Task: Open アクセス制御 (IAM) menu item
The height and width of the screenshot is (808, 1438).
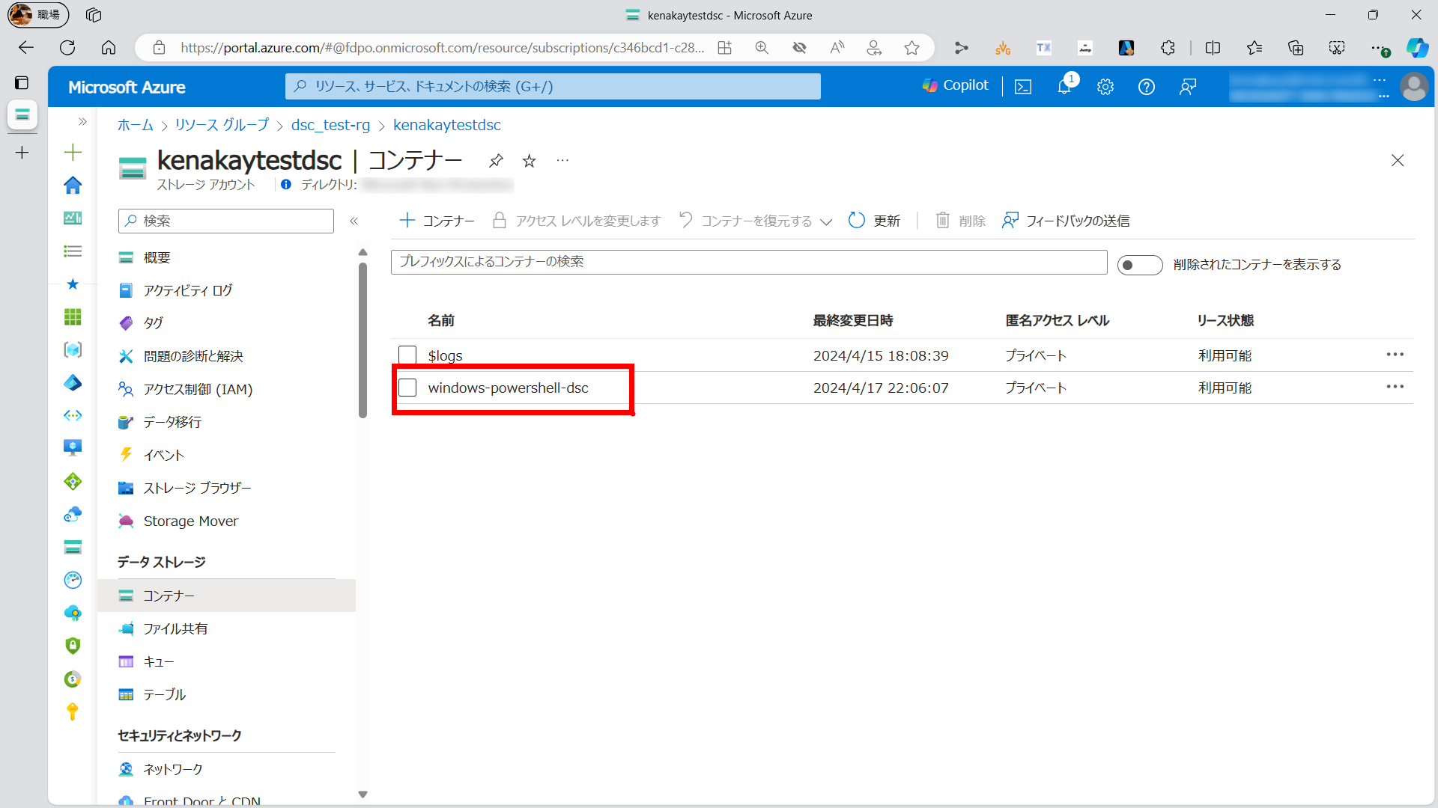Action: (198, 389)
